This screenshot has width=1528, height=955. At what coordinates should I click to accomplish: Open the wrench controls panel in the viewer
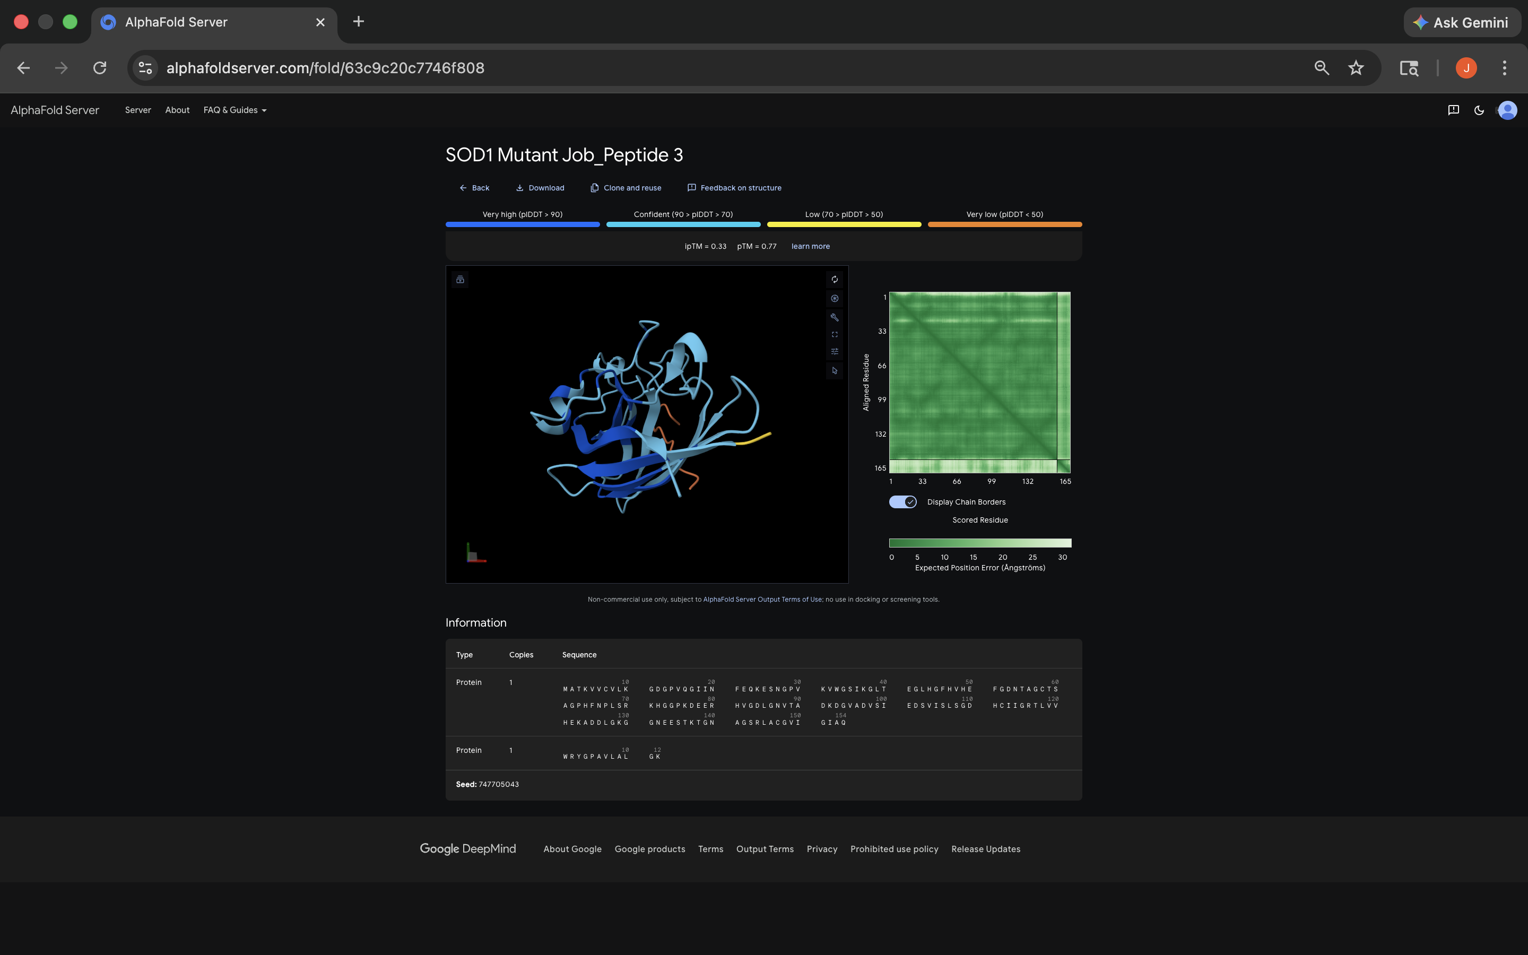[834, 317]
